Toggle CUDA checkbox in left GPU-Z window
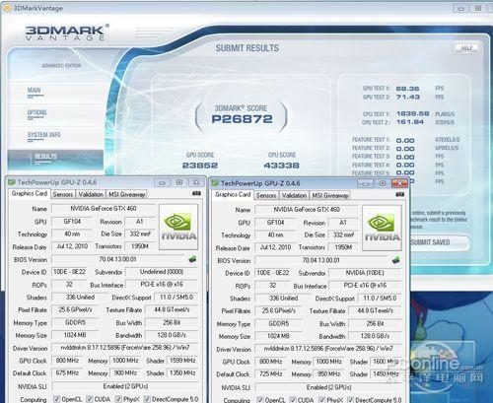Image resolution: width=493 pixels, height=403 pixels. [89, 399]
